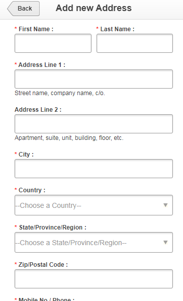The height and width of the screenshot is (301, 183).
Task: Click the Add new Address page title
Action: (x=94, y=8)
